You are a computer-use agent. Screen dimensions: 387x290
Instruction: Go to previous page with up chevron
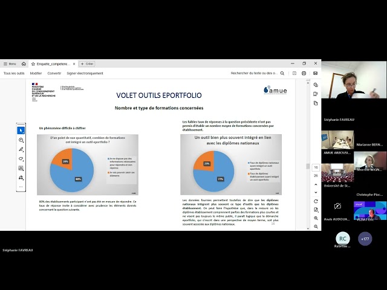(316, 184)
